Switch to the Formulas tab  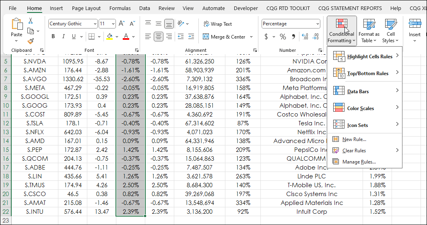120,8
